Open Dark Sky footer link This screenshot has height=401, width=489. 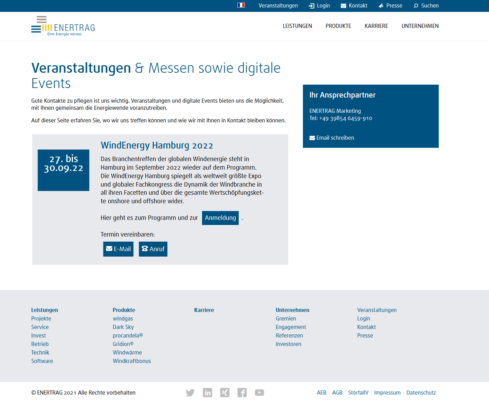pos(123,327)
